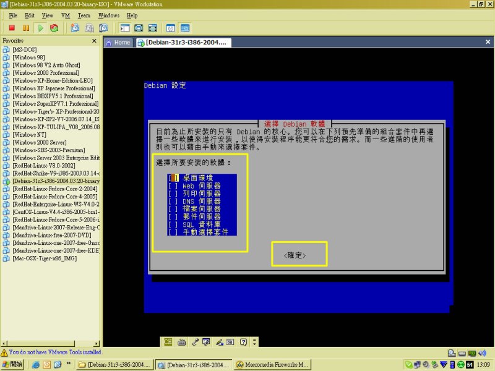Open the File menu

[x=13, y=15]
